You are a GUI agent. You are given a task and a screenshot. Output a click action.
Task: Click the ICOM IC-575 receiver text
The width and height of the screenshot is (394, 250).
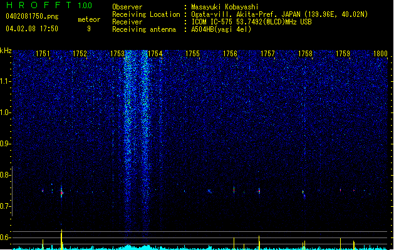(x=252, y=22)
